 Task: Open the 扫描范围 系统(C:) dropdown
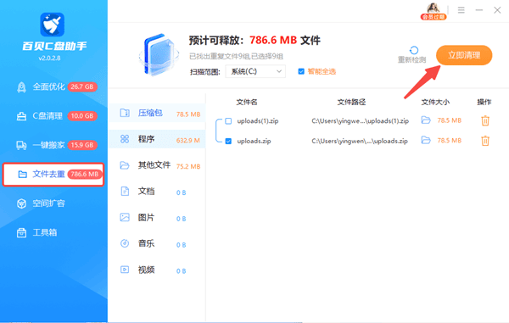tap(255, 71)
